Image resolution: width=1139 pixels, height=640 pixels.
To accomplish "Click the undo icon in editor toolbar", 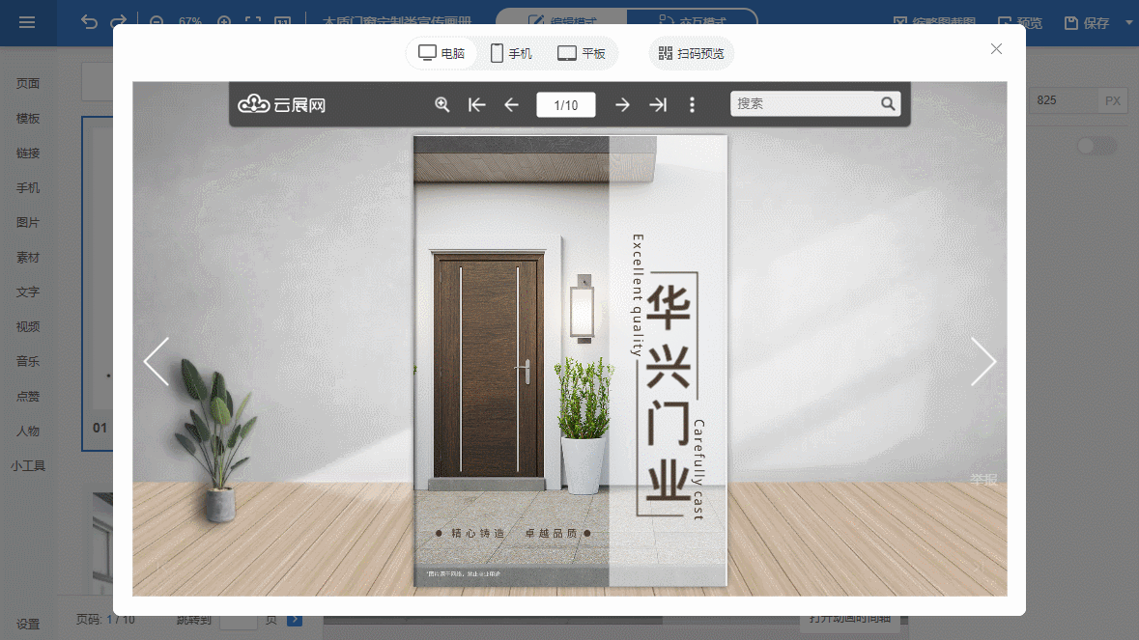I will pos(89,22).
